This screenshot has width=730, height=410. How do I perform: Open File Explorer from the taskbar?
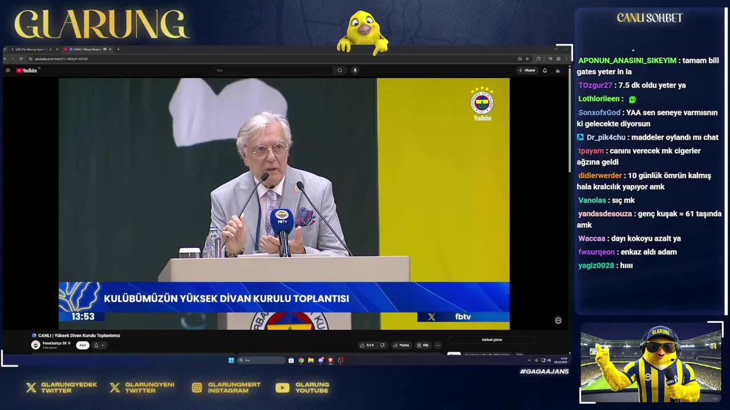click(x=311, y=360)
